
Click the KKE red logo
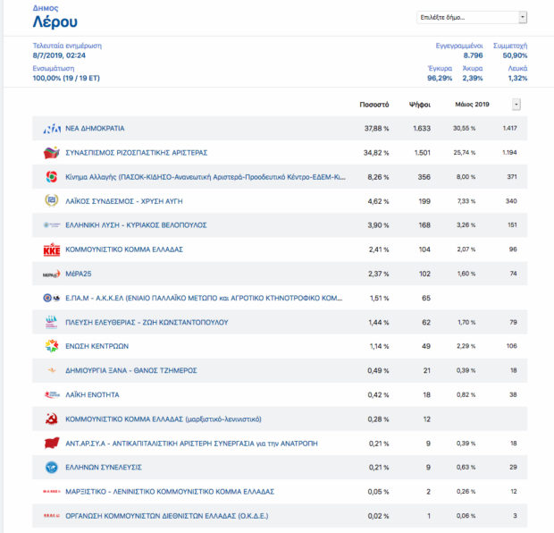(x=52, y=250)
